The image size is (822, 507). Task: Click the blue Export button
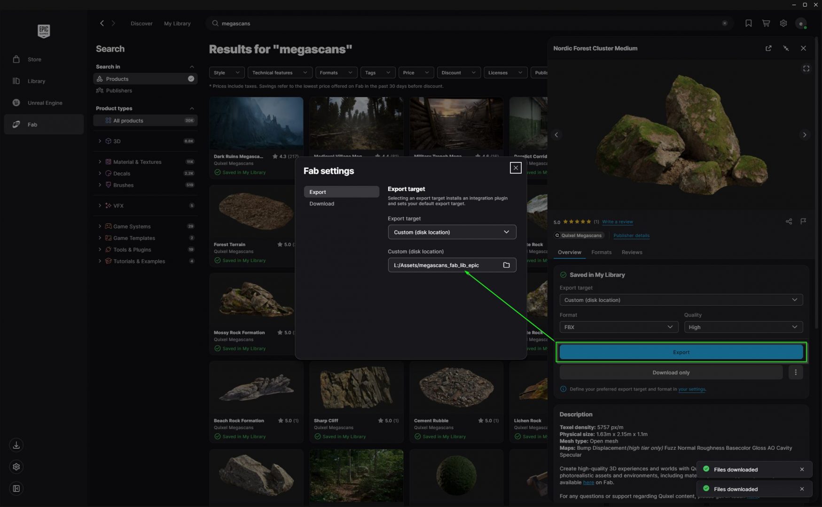point(681,352)
